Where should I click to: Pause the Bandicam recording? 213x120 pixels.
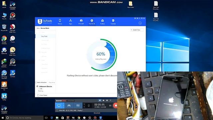(x=110, y=105)
